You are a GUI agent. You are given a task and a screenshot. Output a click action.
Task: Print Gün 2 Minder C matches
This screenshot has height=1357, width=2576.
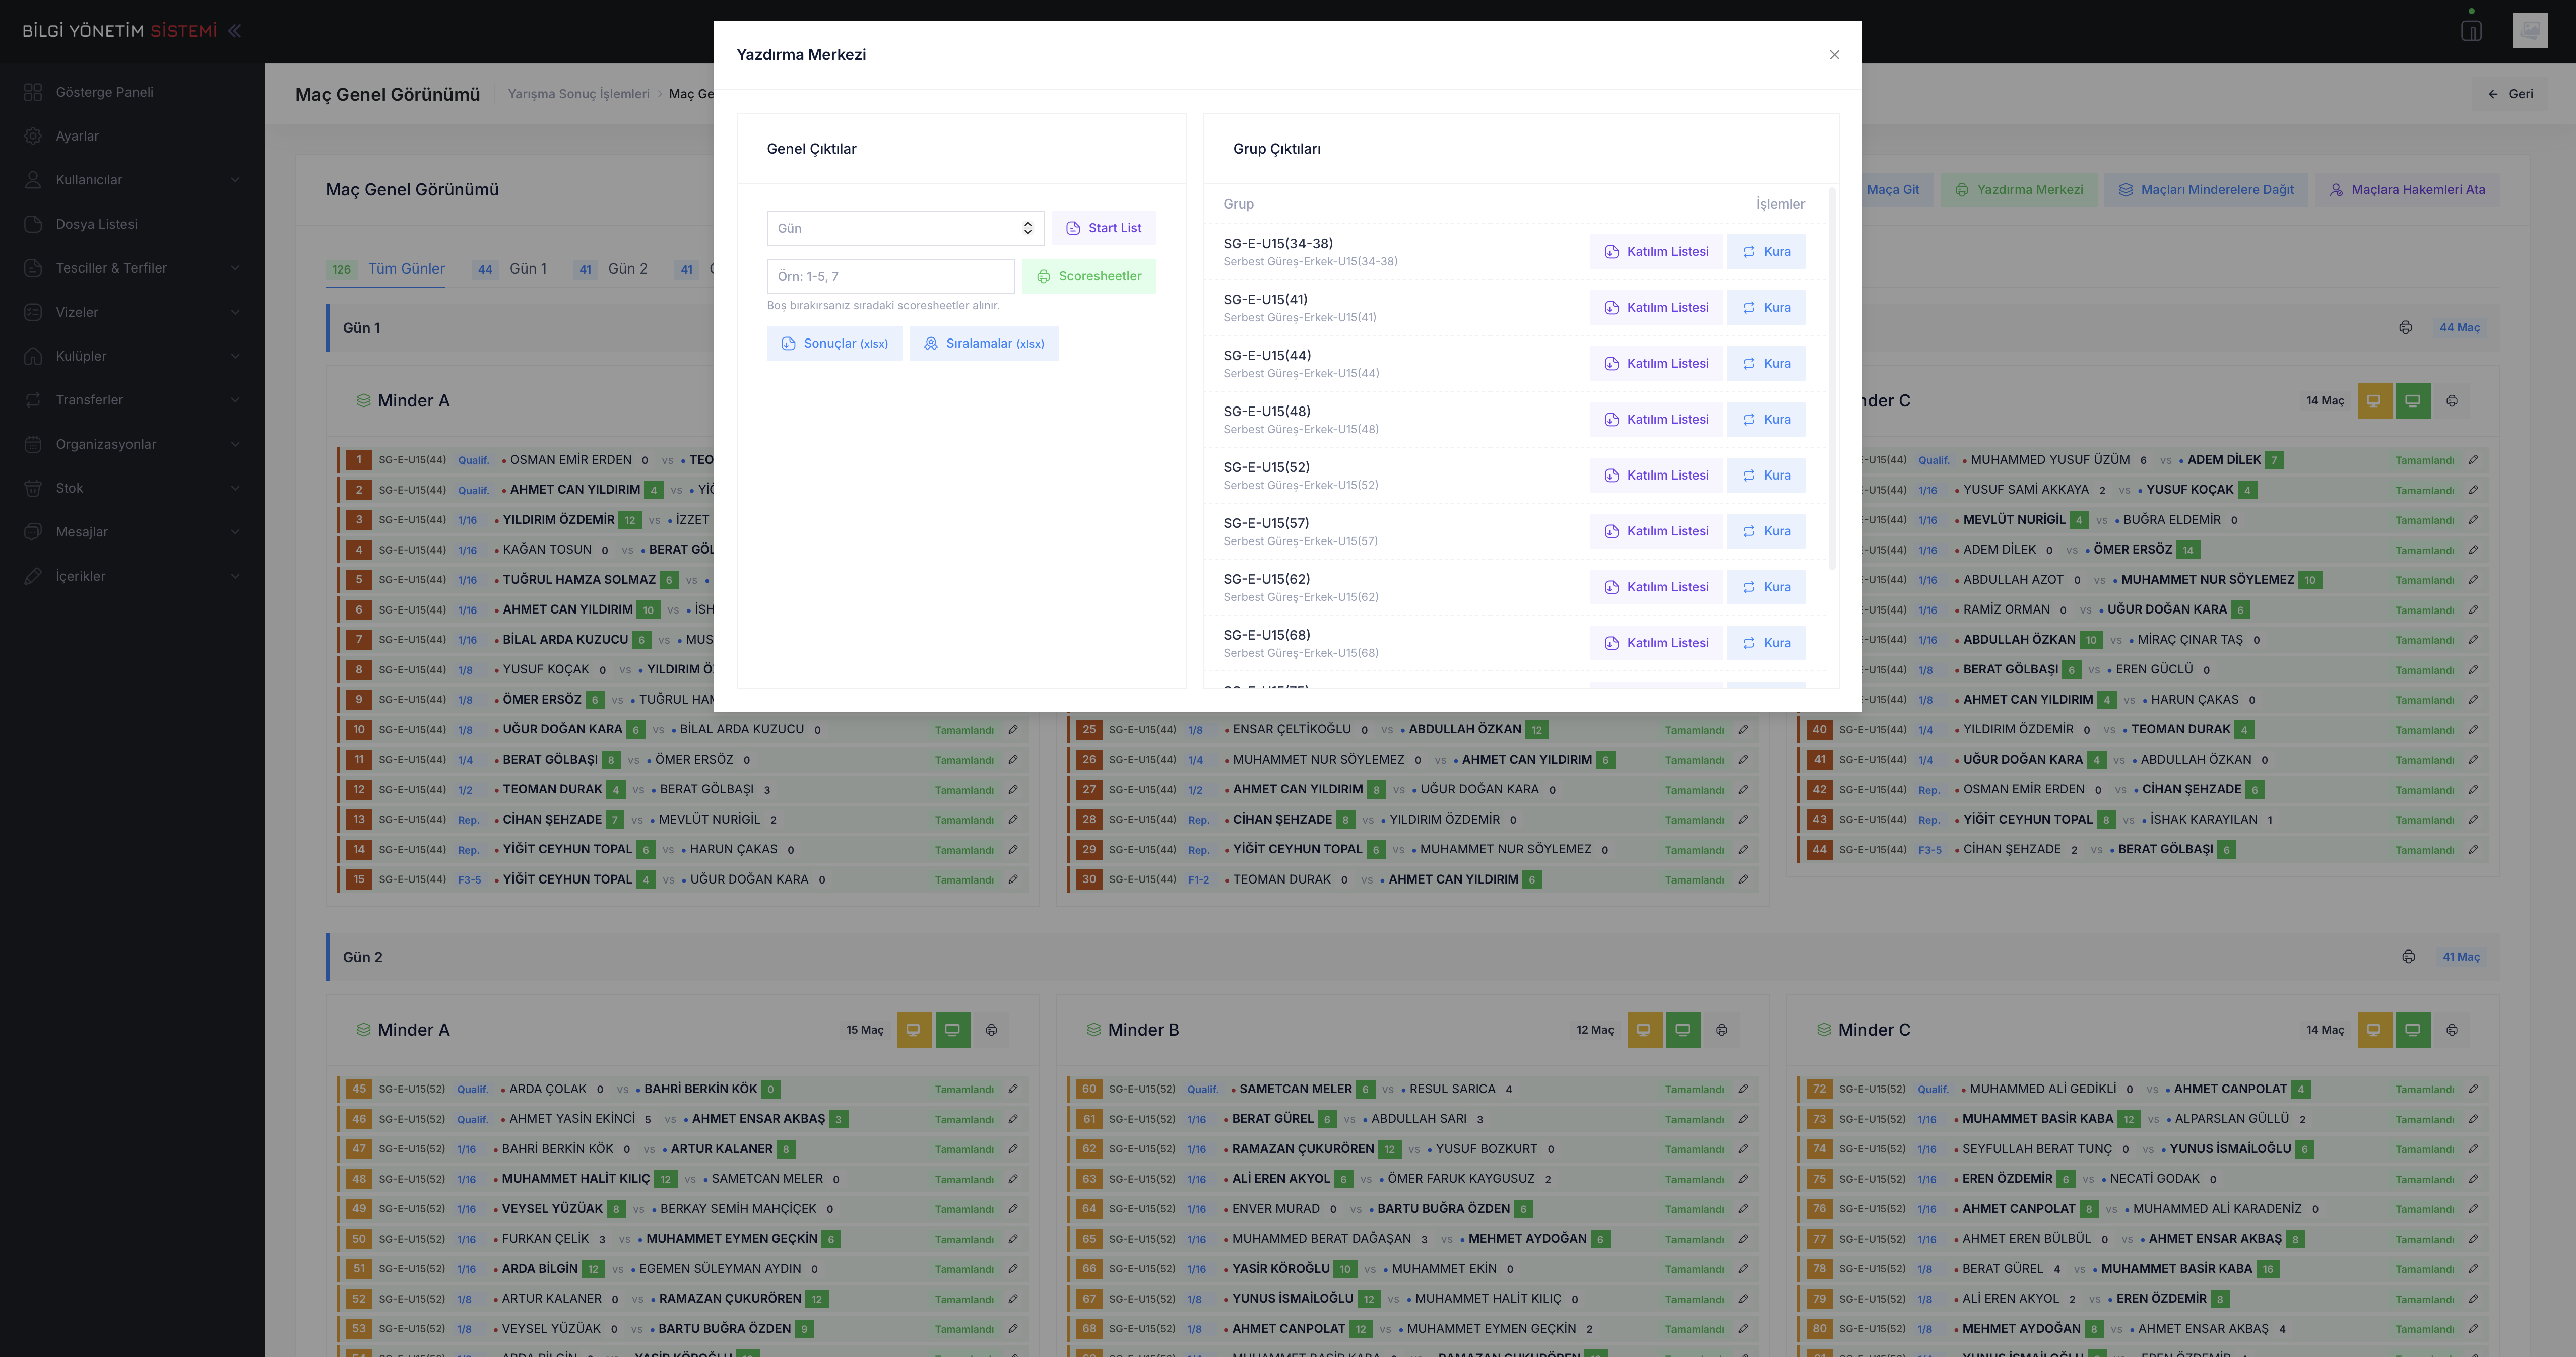[x=2452, y=1030]
